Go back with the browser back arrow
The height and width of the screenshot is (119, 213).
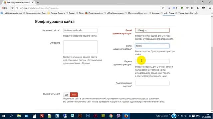[12, 8]
